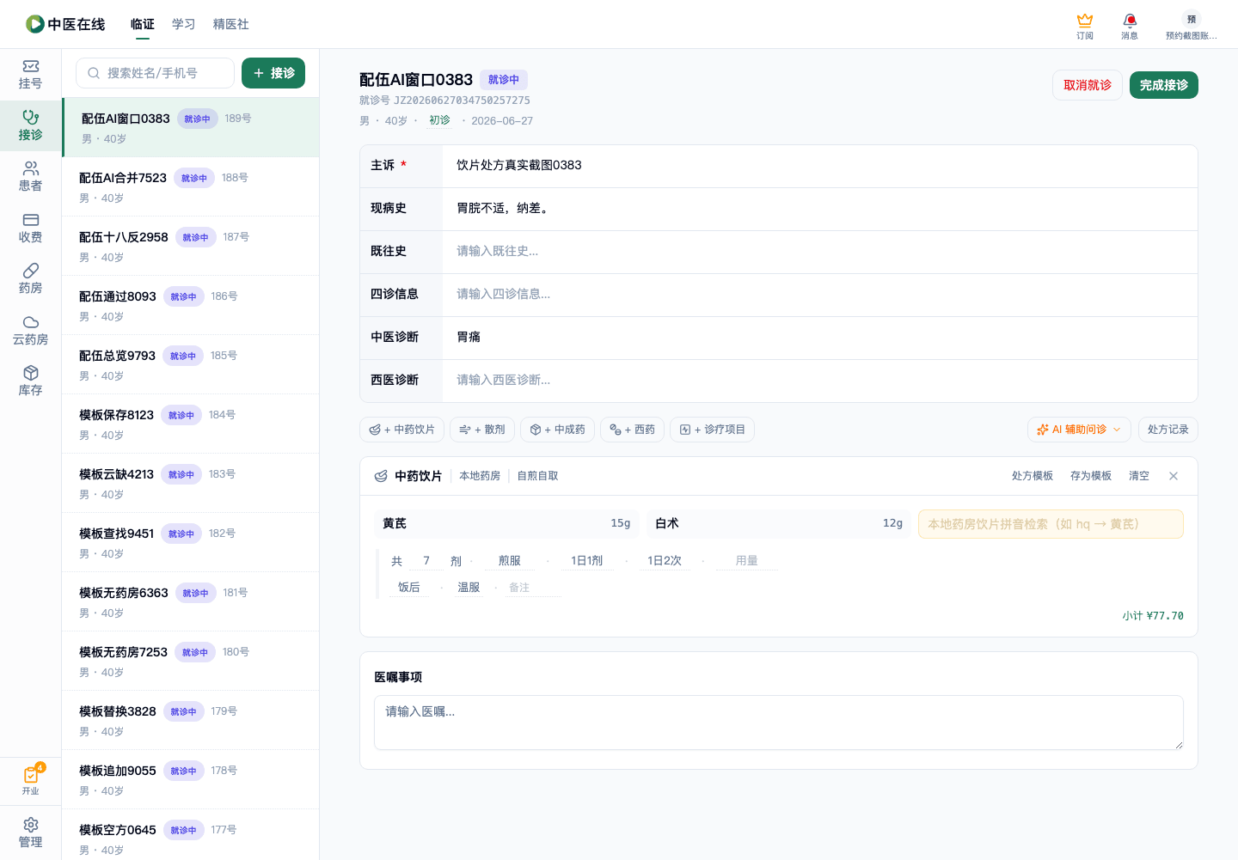The height and width of the screenshot is (860, 1238).
Task: Click the 备注 remark field
Action: click(534, 588)
